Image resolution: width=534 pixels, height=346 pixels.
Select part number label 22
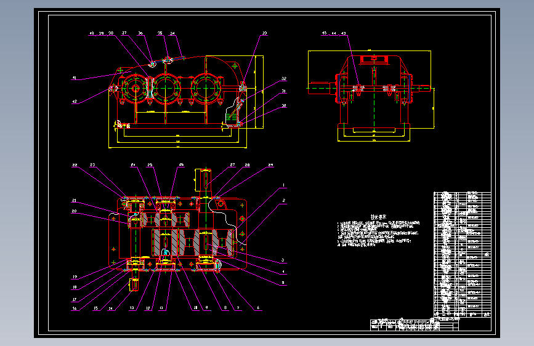pyautogui.click(x=75, y=165)
